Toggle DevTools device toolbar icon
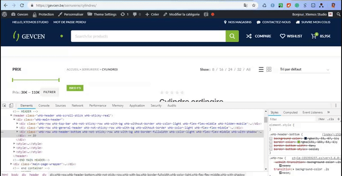Viewport: 342px width, 176px height. 11,106
